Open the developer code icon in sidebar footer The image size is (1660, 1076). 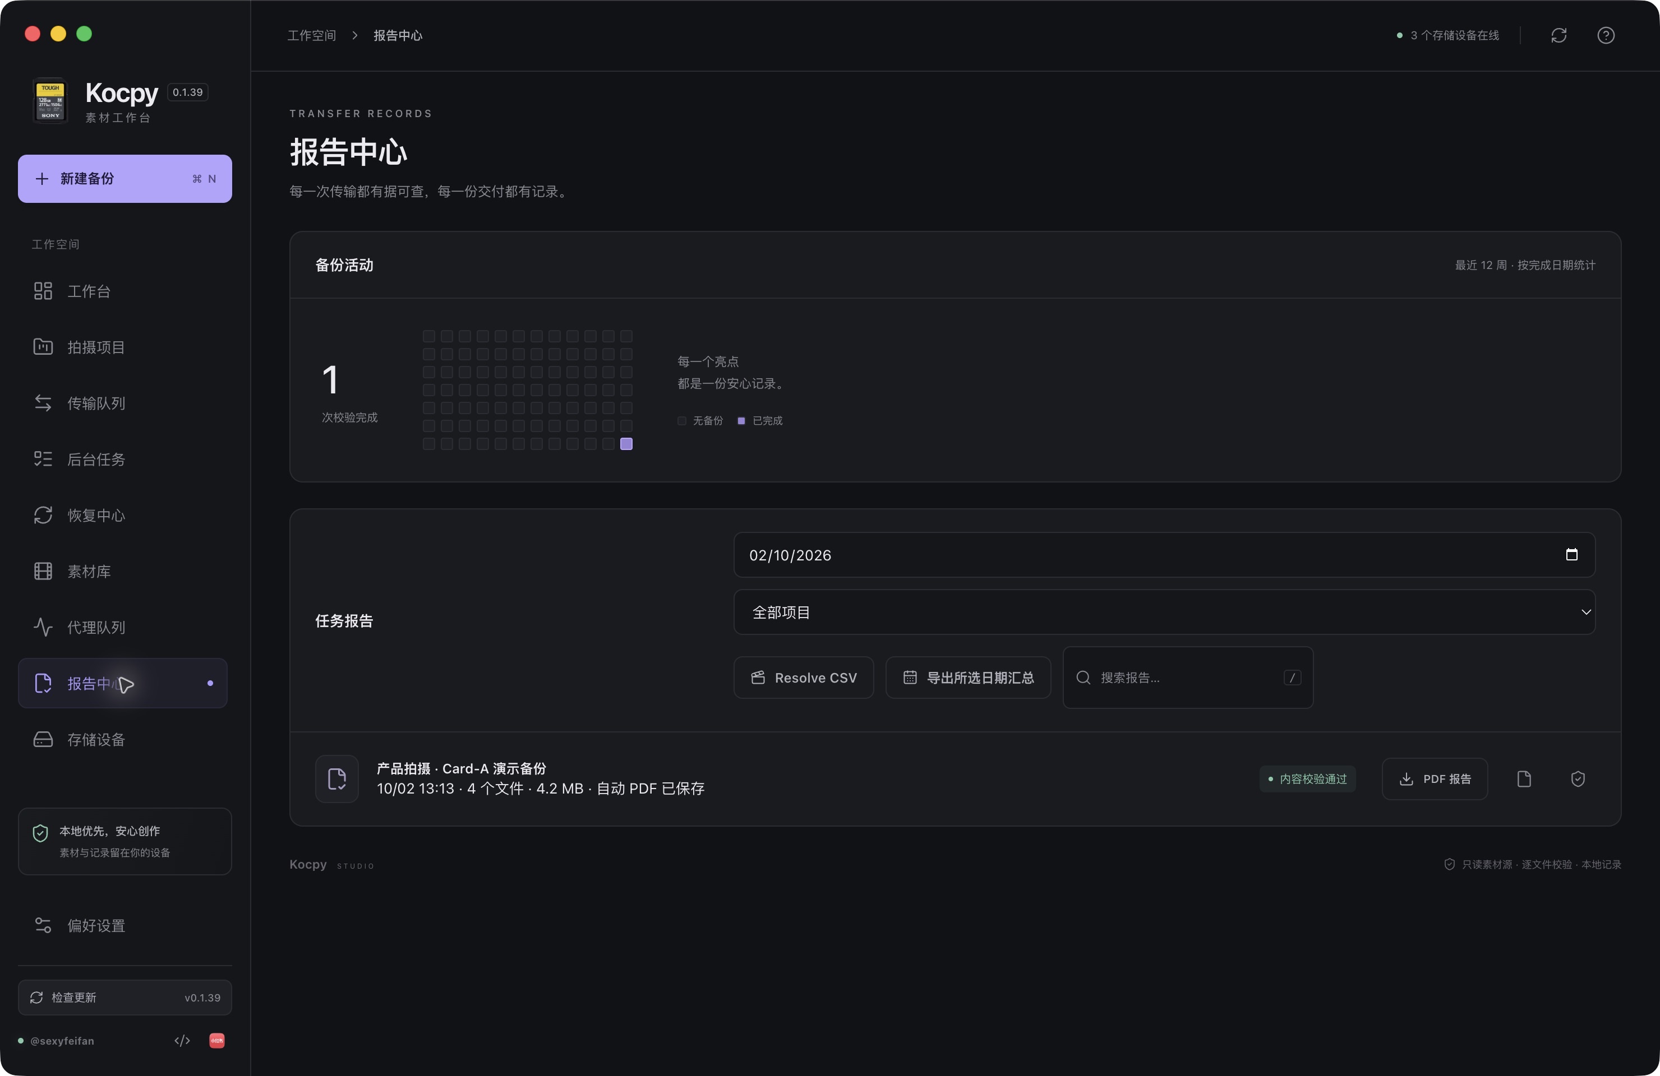tap(182, 1041)
